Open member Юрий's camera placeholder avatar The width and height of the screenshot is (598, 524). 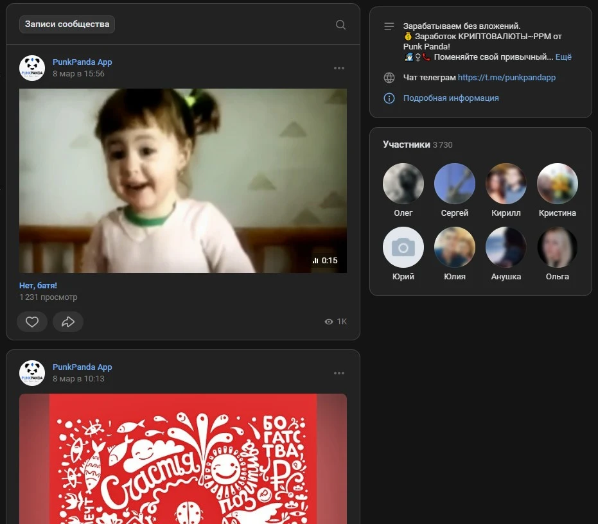click(403, 247)
